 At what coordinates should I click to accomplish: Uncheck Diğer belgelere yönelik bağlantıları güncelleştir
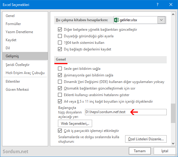(60, 30)
